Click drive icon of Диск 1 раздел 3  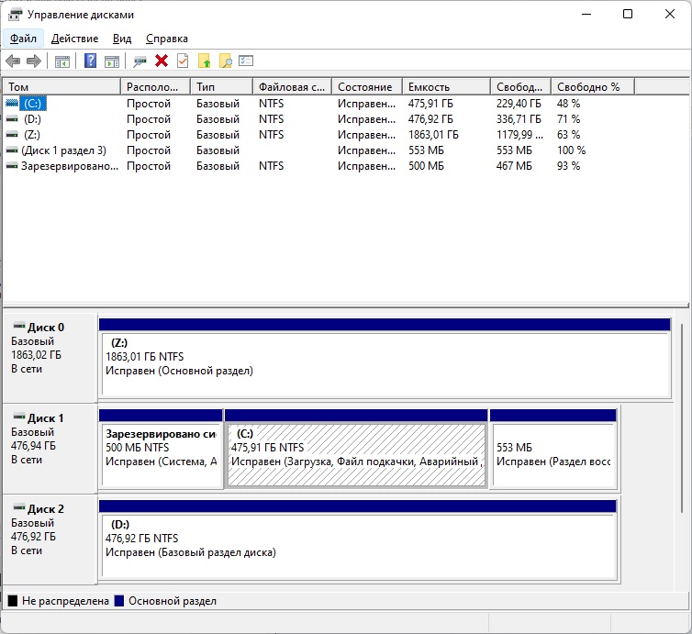pos(12,150)
